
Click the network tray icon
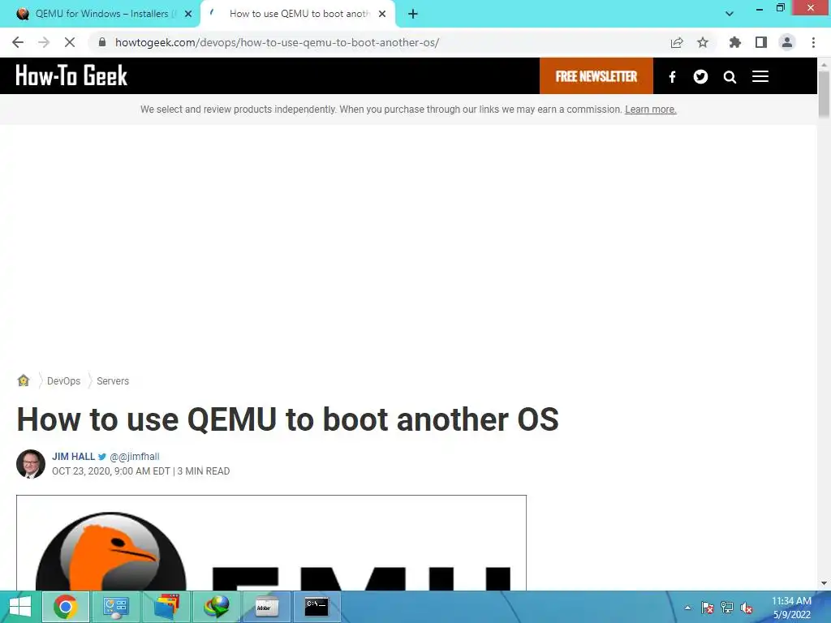pyautogui.click(x=727, y=608)
